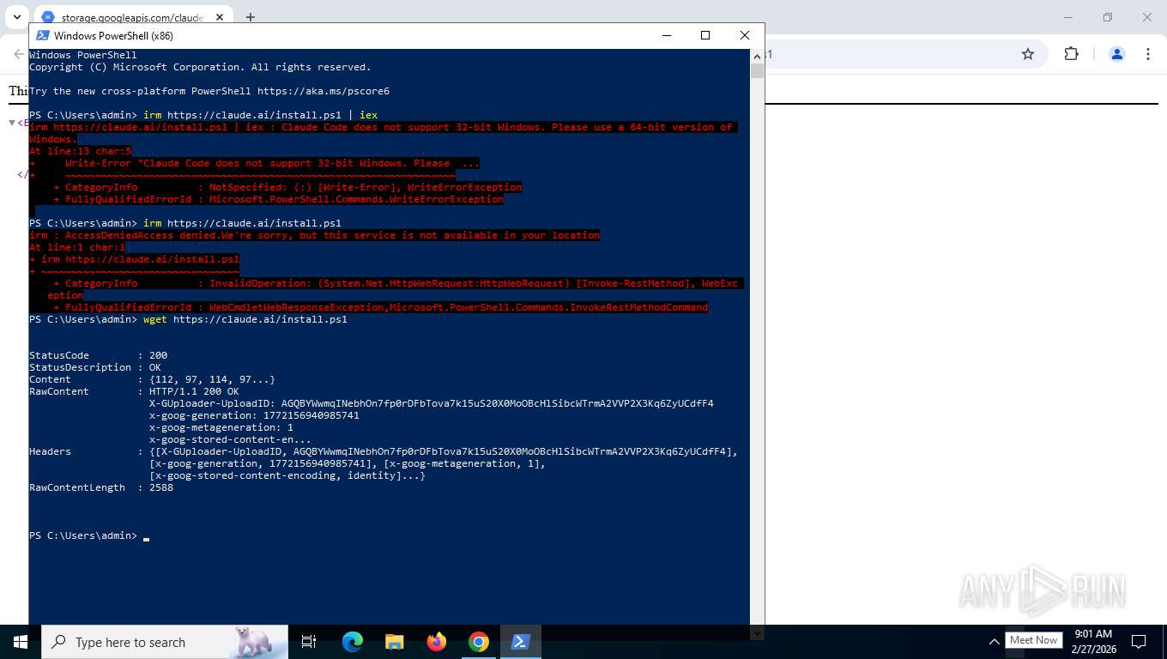Open the Chrome tab search dropdown arrow
Screen dimensions: 1167x659
point(16,16)
